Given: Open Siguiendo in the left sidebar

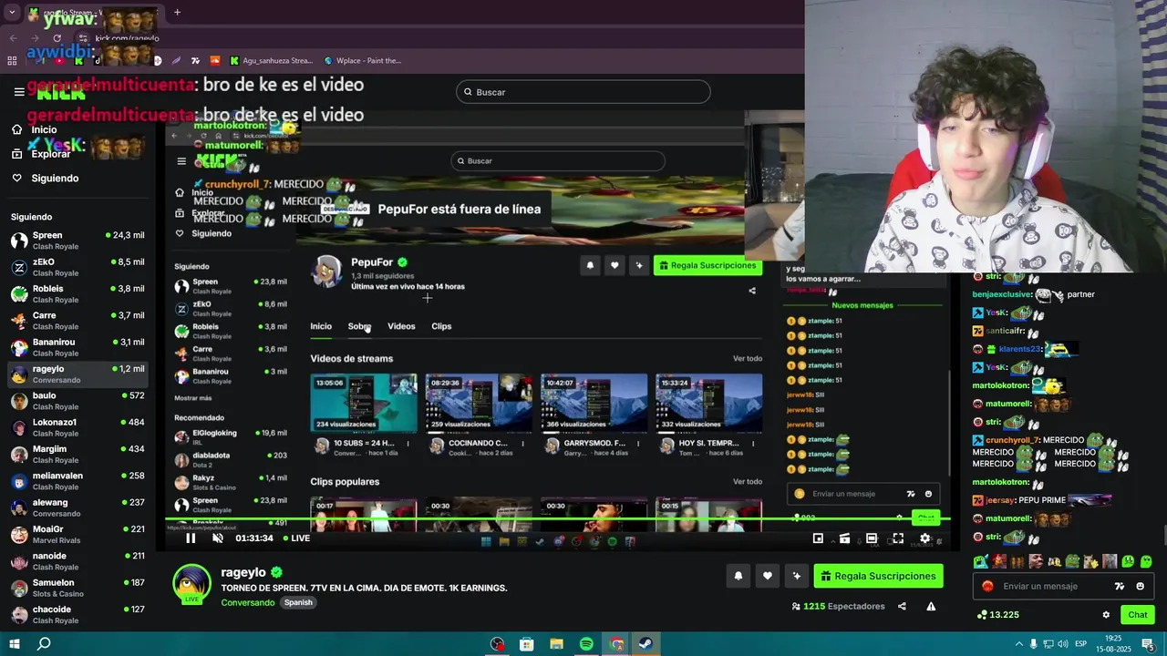Looking at the screenshot, I should tap(45, 178).
